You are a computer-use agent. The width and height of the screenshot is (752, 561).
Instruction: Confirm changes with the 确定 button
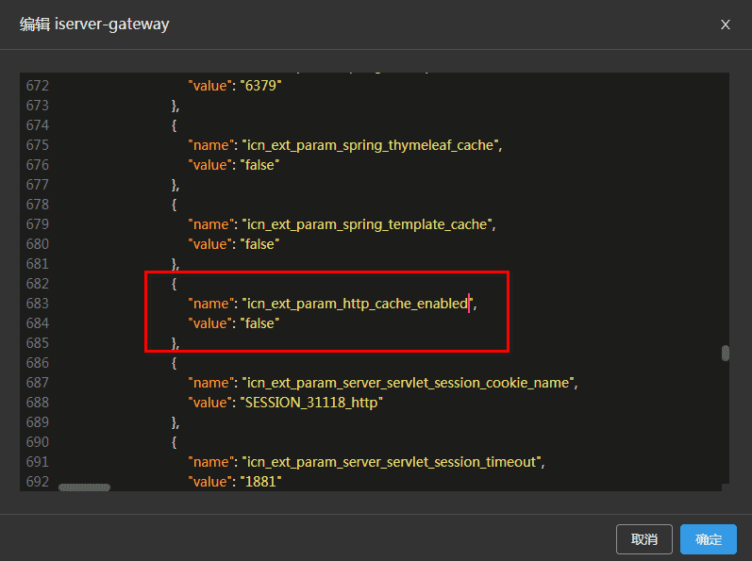tap(709, 539)
